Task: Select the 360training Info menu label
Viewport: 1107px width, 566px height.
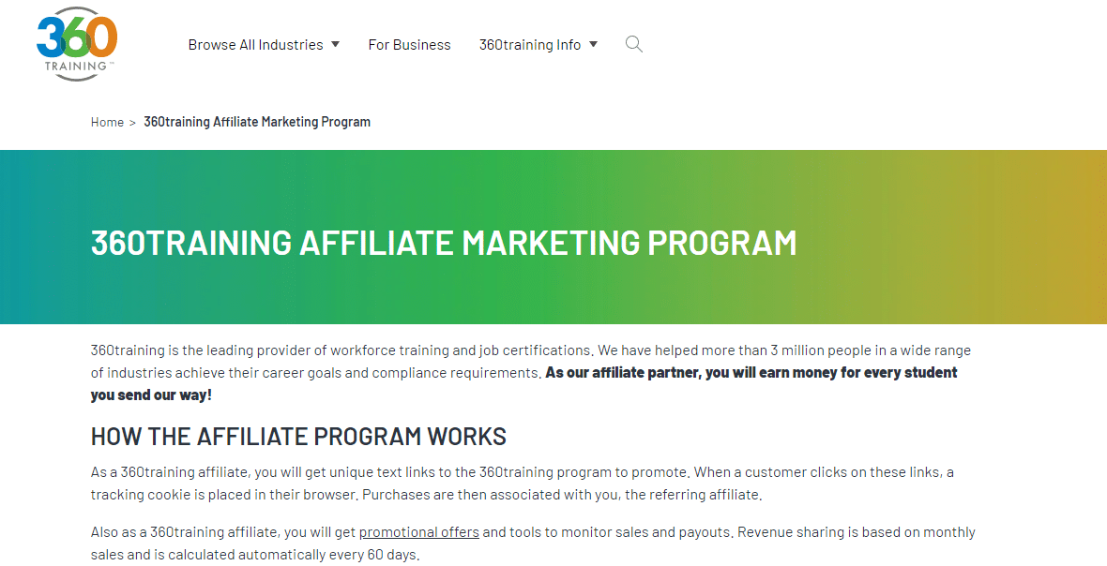Action: click(530, 44)
